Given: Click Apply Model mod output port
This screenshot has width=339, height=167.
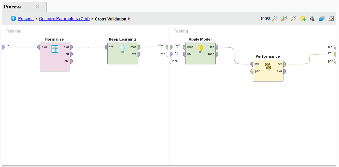Looking at the screenshot, I should tap(217, 54).
